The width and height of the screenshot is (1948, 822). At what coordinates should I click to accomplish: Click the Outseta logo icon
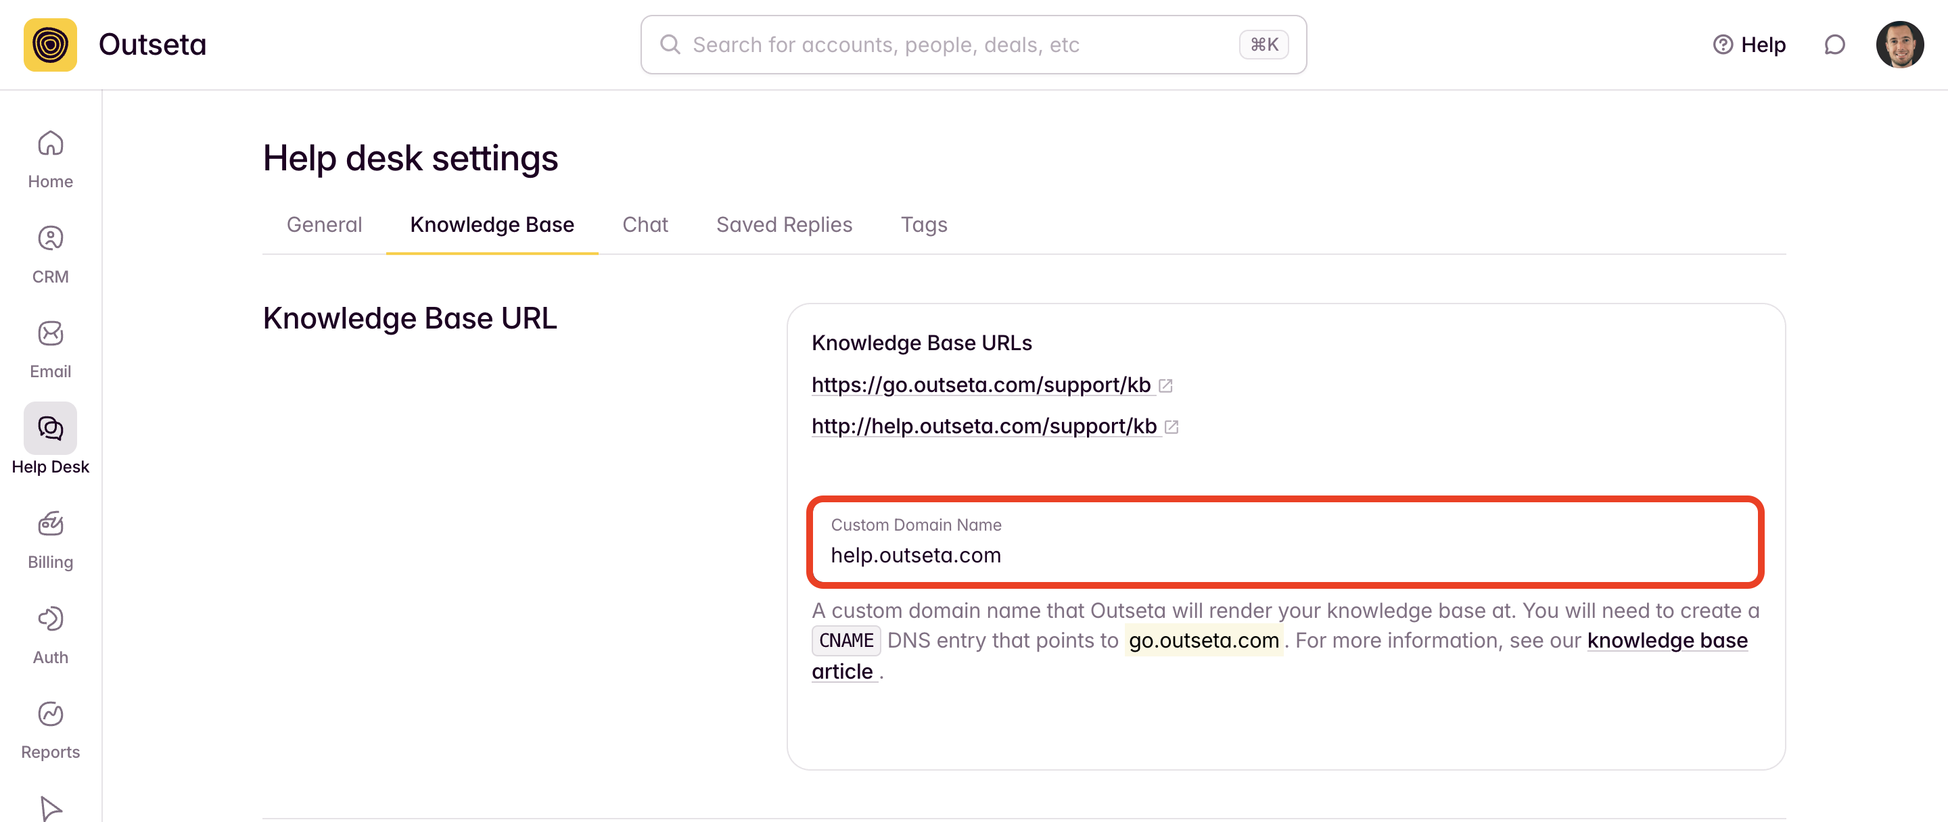pyautogui.click(x=50, y=45)
